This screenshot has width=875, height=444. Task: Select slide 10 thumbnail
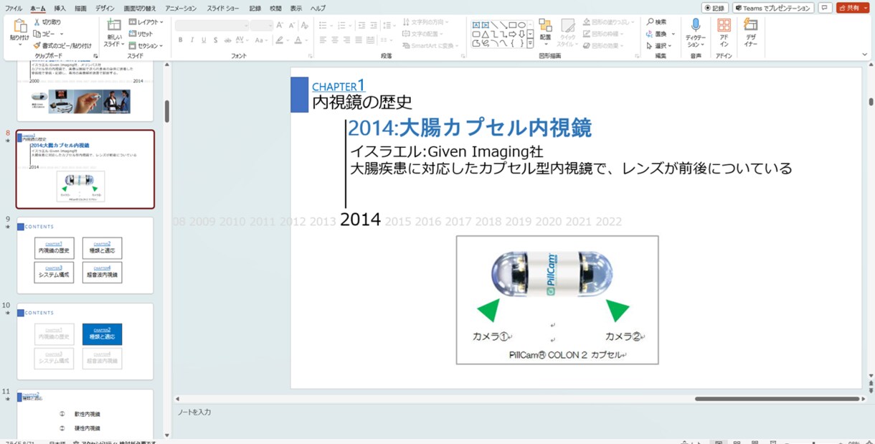point(85,341)
